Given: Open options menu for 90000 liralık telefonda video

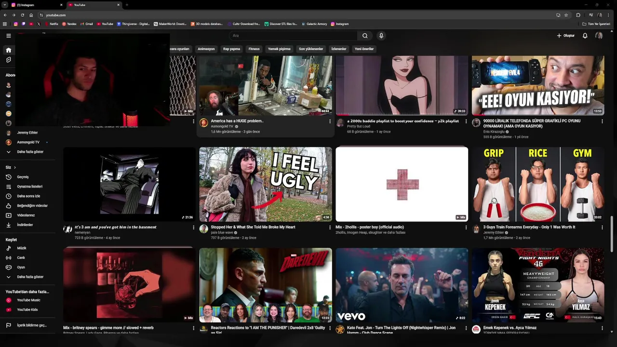Looking at the screenshot, I should coord(602,121).
